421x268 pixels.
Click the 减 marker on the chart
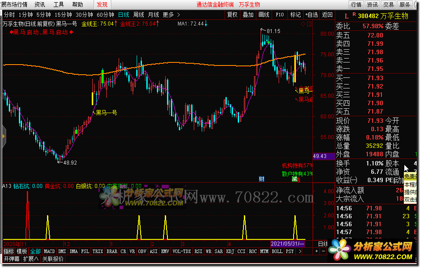tap(294, 179)
